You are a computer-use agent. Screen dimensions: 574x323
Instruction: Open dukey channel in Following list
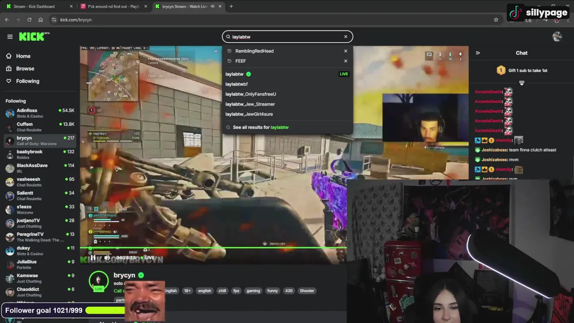(39, 251)
